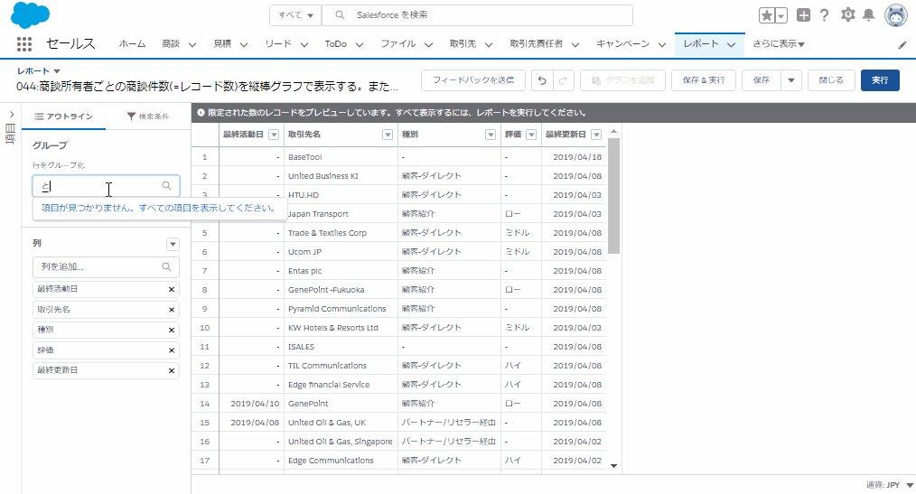Image resolution: width=916 pixels, height=494 pixels.
Task: Open the 種別 column header menu
Action: pyautogui.click(x=491, y=135)
